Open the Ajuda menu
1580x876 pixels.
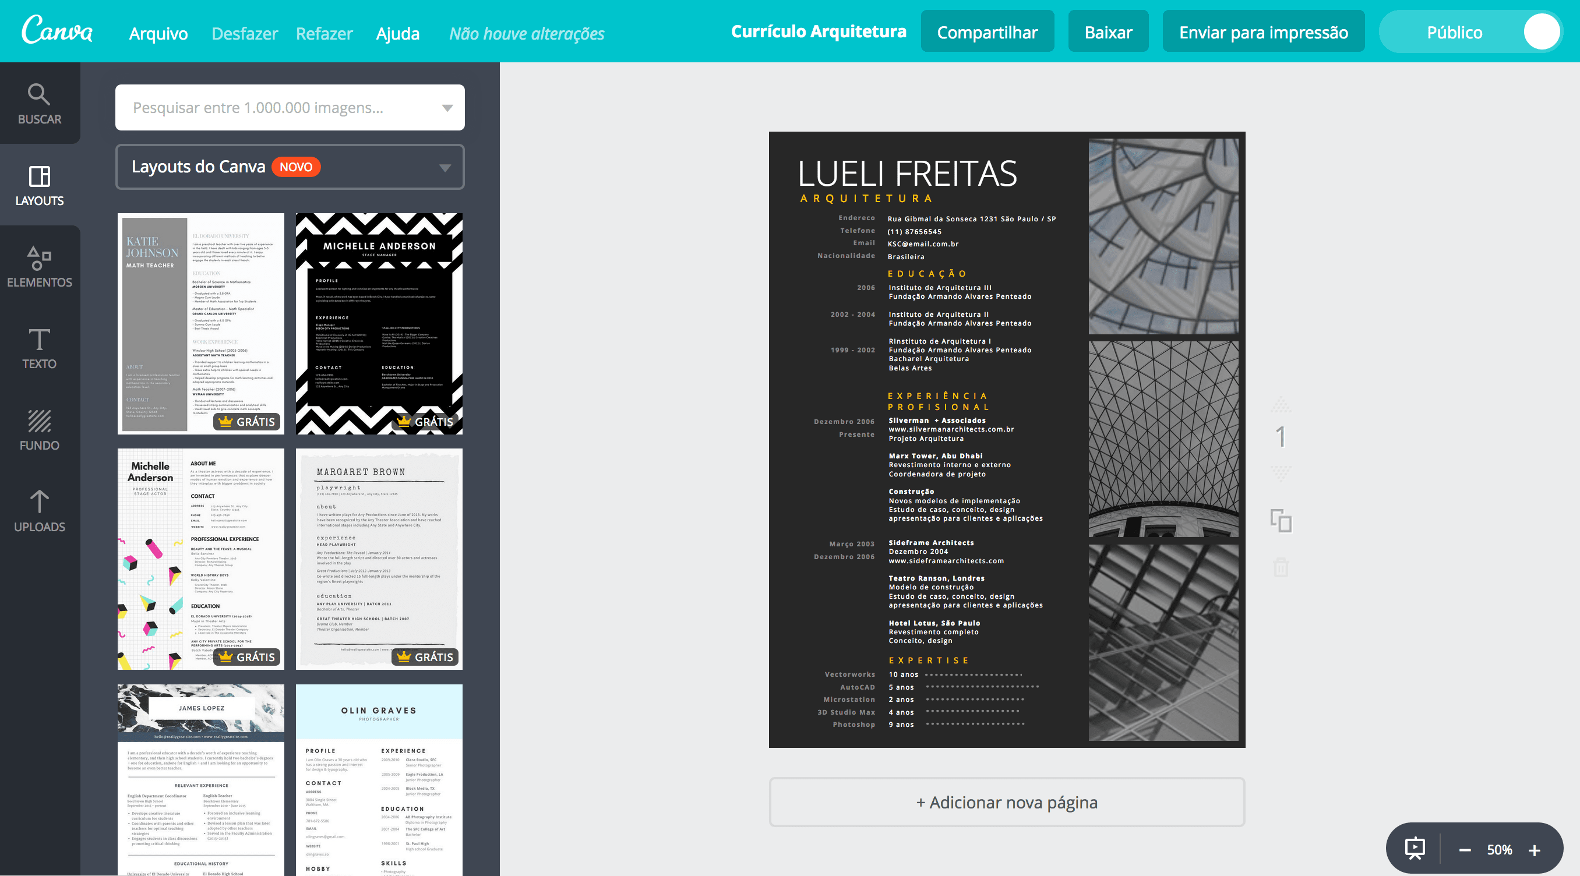click(397, 33)
